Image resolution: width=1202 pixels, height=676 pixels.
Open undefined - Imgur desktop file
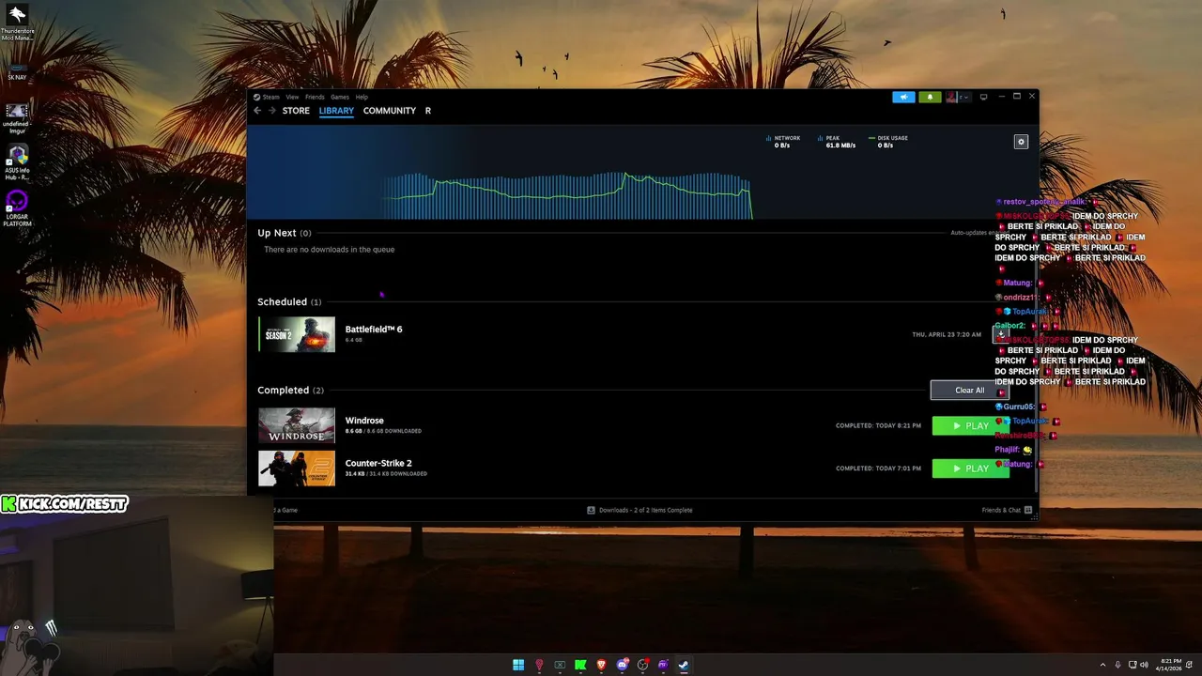point(17,117)
